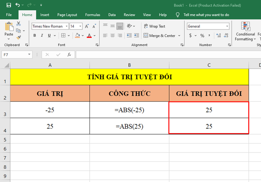261x182 pixels.
Task: Toggle Top Align
Action: tap(105, 26)
